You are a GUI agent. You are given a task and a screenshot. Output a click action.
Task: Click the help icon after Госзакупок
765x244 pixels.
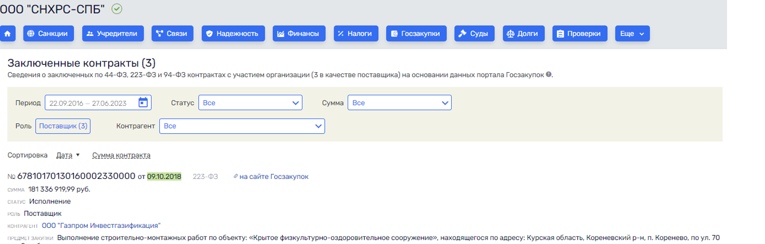click(x=549, y=75)
